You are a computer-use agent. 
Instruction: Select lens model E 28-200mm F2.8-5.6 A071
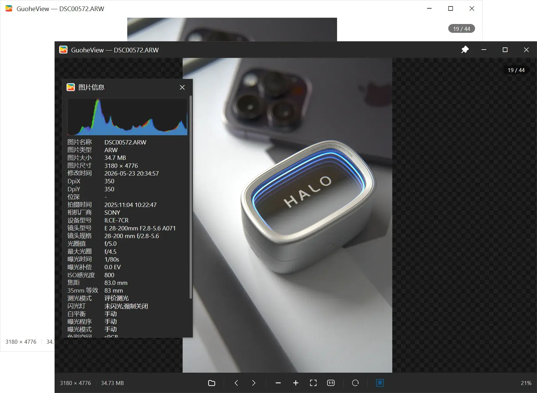coord(140,228)
